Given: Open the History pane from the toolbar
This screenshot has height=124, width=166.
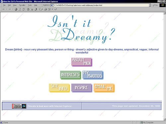Looking at the screenshot, I should coord(36,9).
